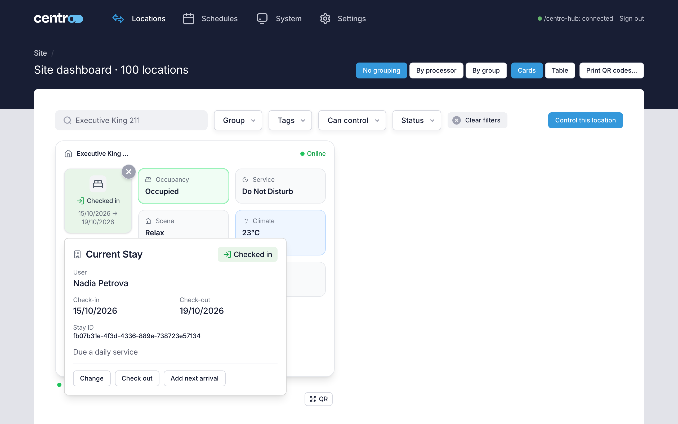Click the Change stay button
This screenshot has height=424, width=678.
tap(92, 378)
